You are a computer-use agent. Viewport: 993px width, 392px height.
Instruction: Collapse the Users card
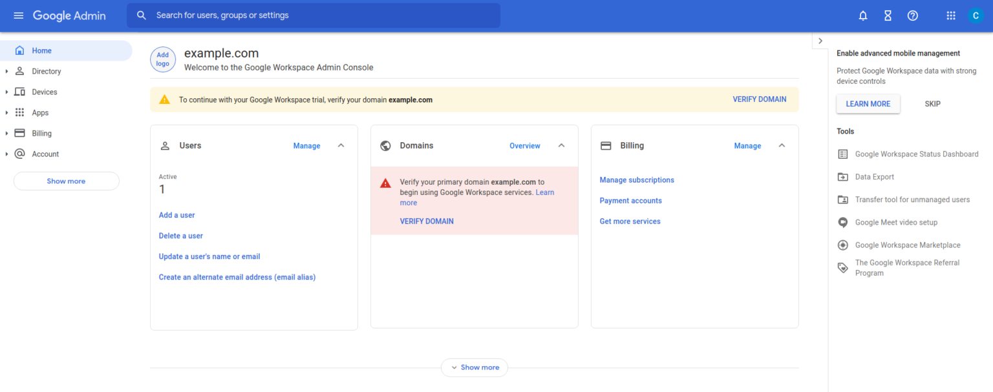click(x=341, y=145)
